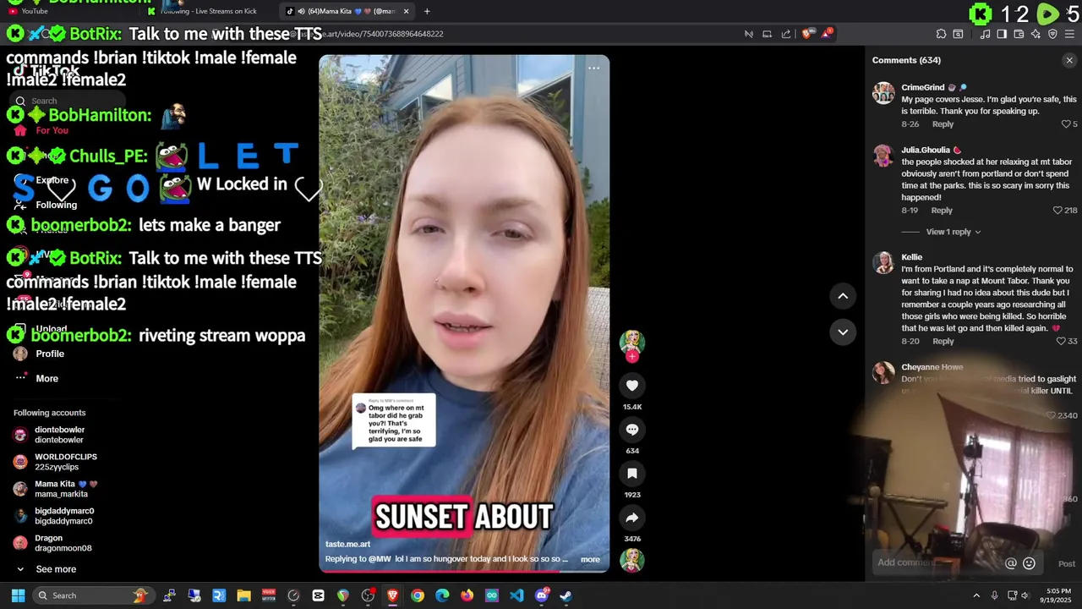Share this page via toolbar share icon

click(x=786, y=34)
